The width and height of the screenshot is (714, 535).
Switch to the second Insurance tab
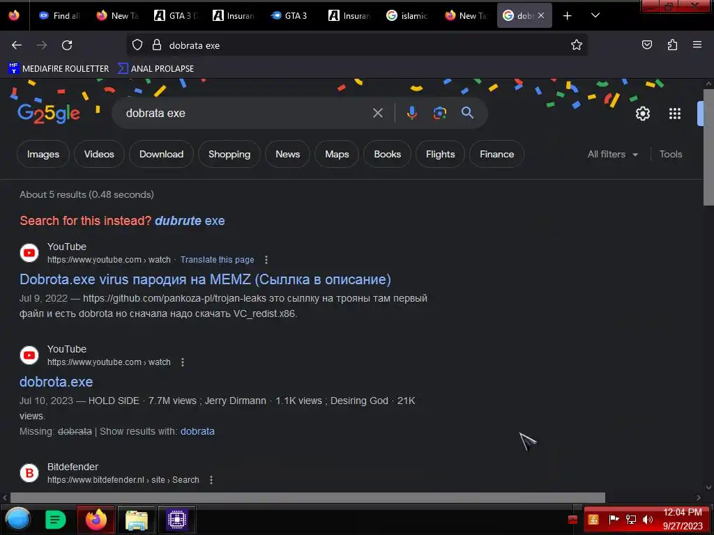click(x=349, y=16)
